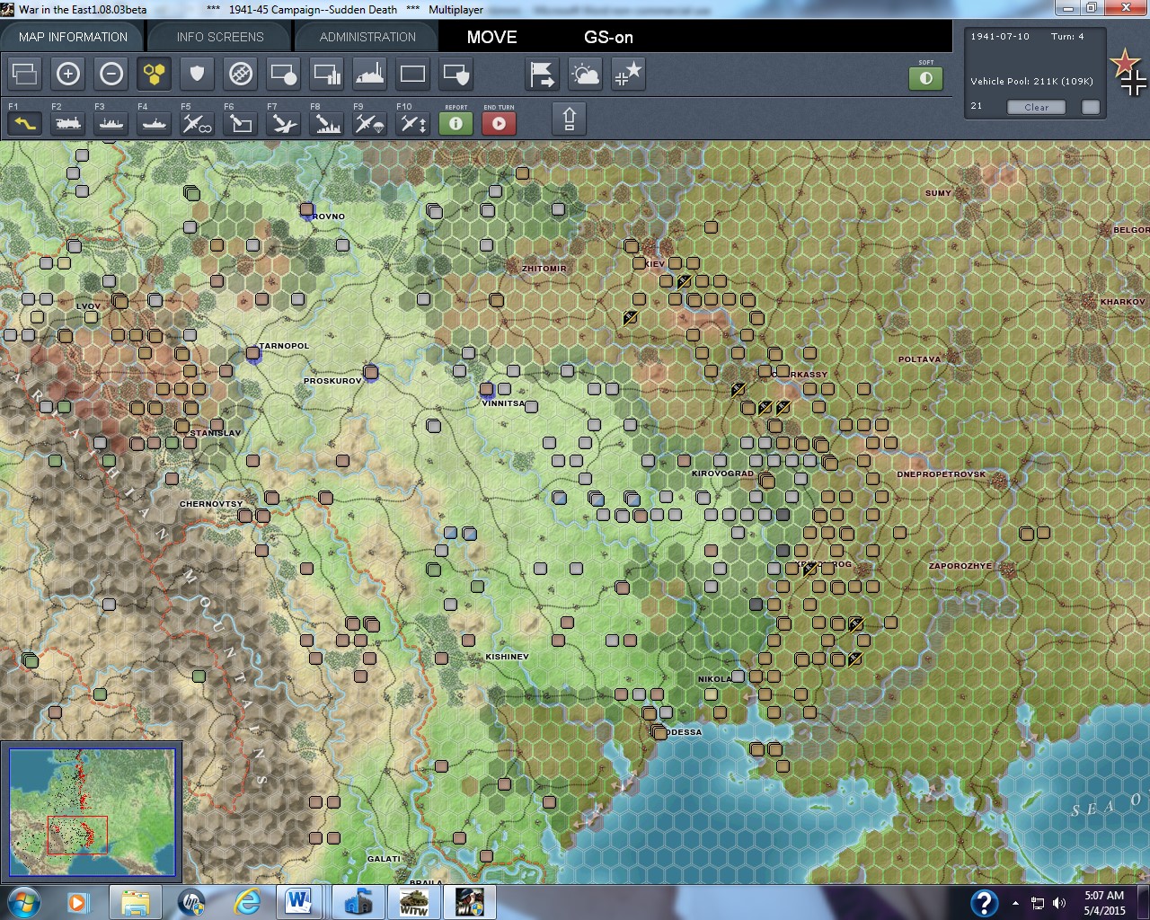Image resolution: width=1150 pixels, height=920 pixels.
Task: Click the Lvov city label on map
Action: [88, 306]
